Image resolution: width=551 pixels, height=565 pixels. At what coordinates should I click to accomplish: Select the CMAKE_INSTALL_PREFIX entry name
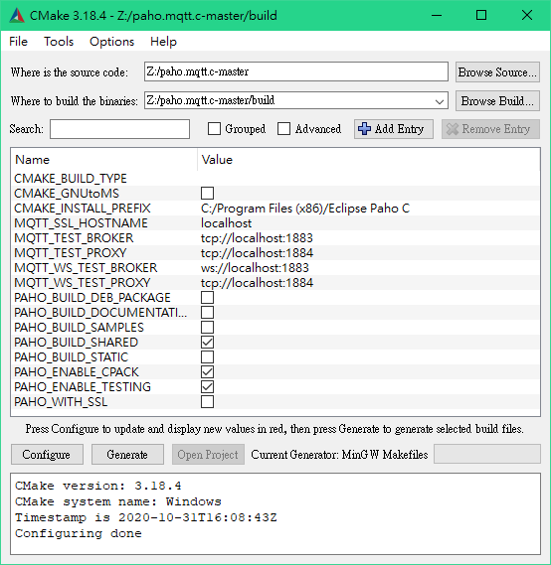pyautogui.click(x=82, y=209)
